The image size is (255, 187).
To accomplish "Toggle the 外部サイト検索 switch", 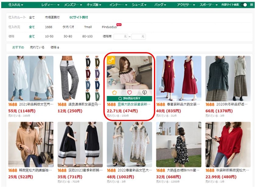I will click(244, 5).
